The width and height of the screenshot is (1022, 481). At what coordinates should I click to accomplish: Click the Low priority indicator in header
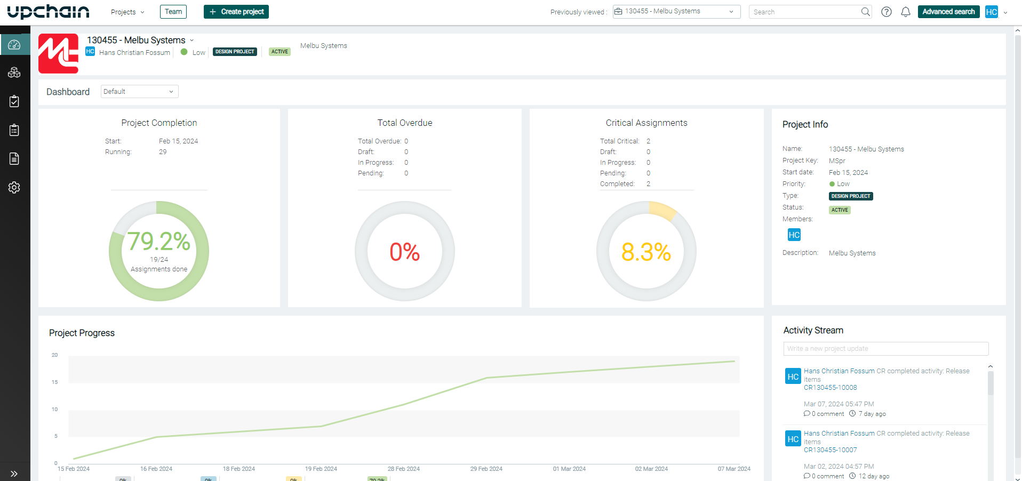pos(193,52)
